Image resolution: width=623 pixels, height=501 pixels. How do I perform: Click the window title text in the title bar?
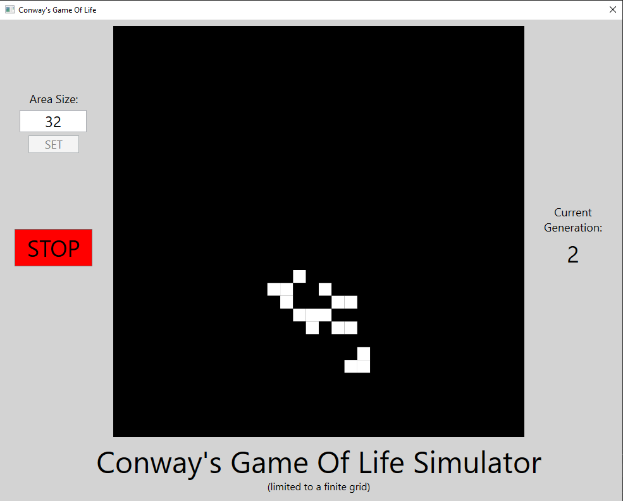pos(57,10)
